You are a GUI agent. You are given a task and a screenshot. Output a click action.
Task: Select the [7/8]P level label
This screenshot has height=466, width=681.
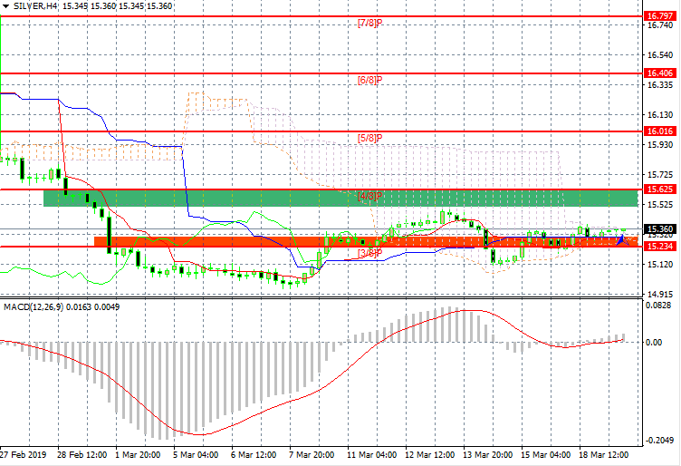click(370, 22)
